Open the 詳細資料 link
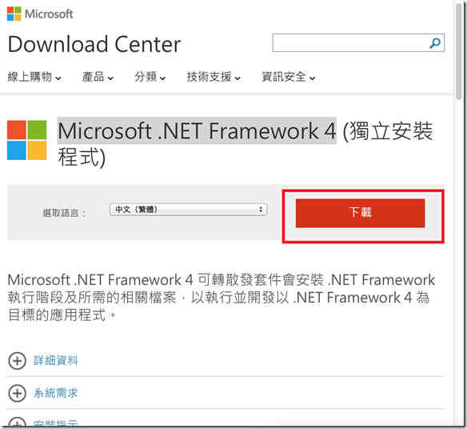The image size is (467, 429). click(56, 361)
